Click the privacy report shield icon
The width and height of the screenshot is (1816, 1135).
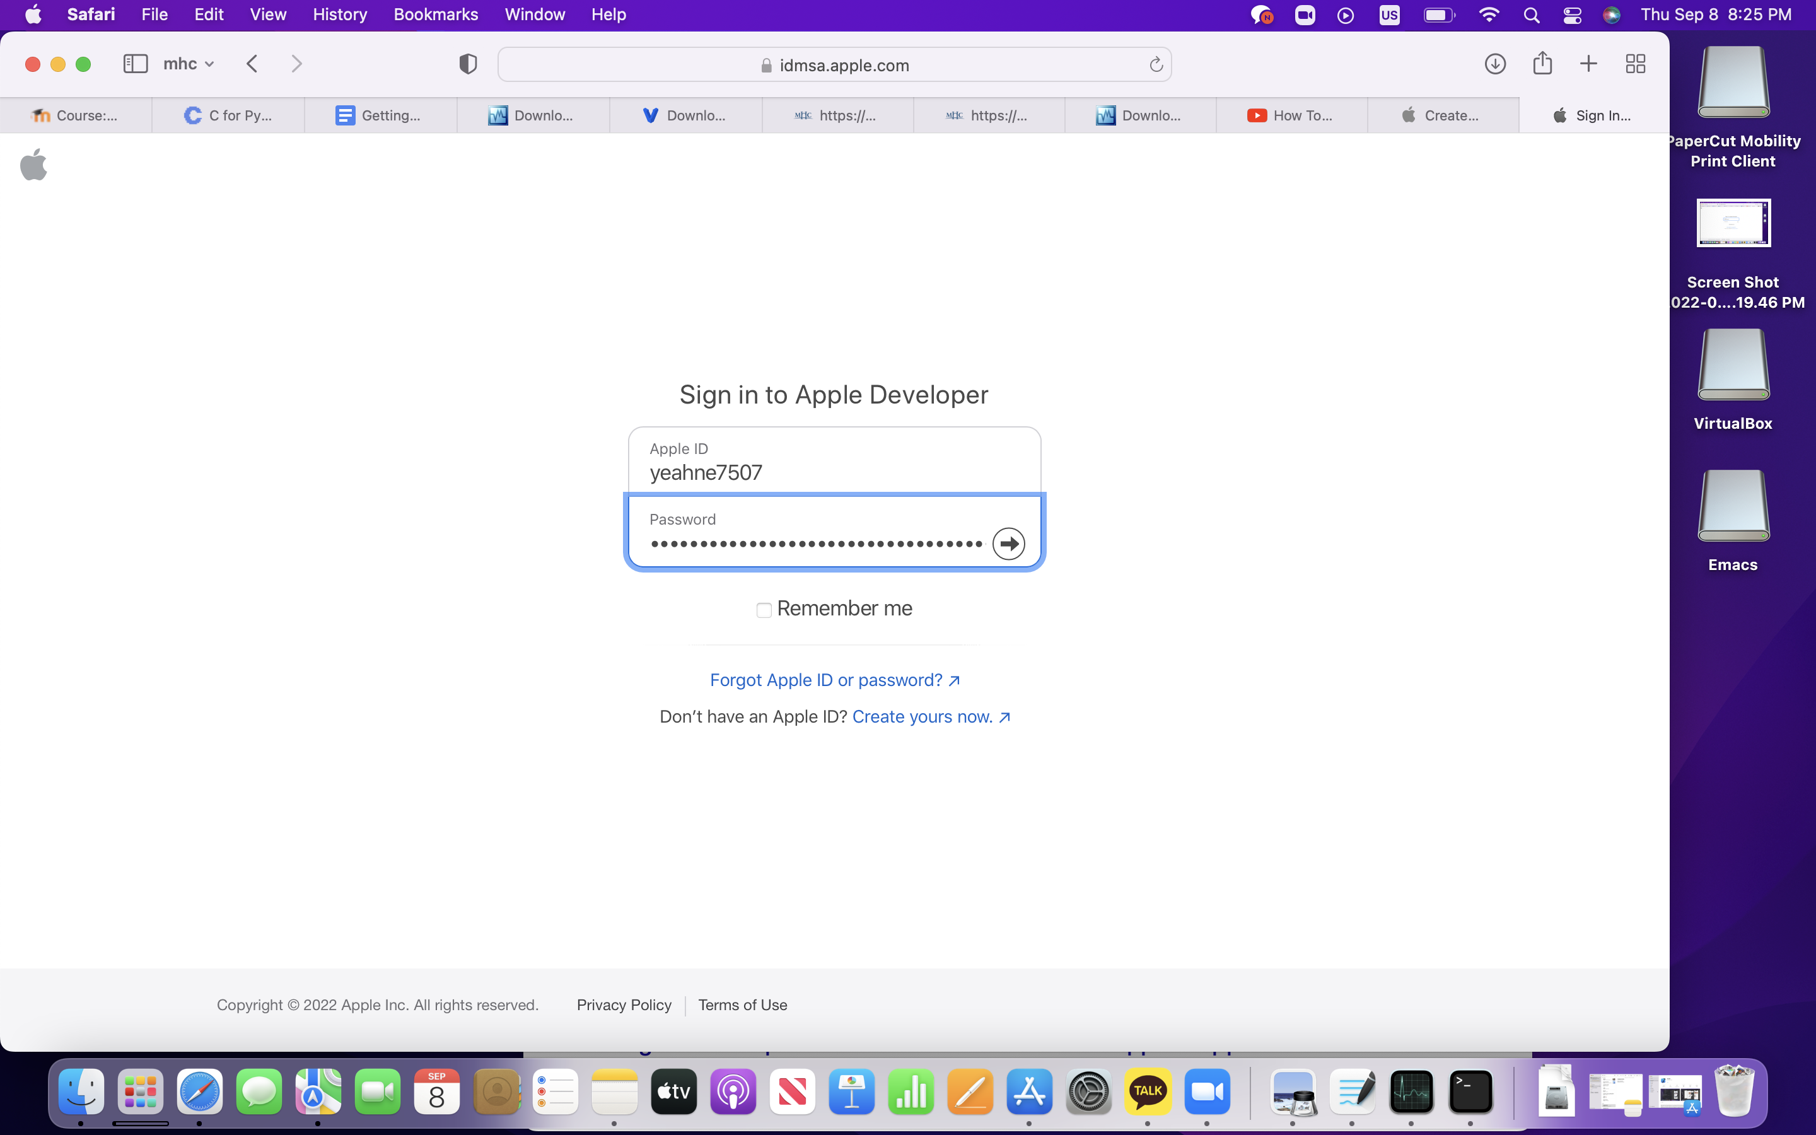click(467, 64)
